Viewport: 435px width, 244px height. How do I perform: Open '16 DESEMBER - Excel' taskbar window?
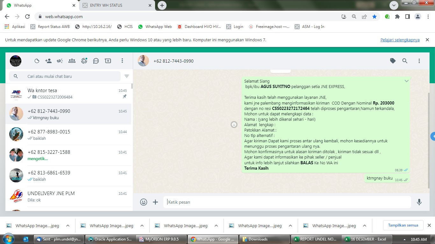click(x=367, y=239)
